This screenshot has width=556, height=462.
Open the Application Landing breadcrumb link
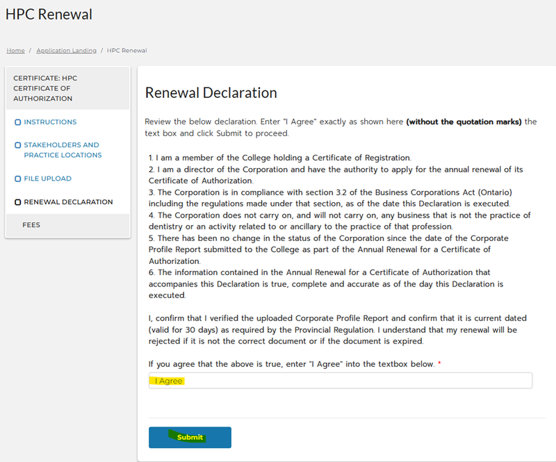pos(66,50)
